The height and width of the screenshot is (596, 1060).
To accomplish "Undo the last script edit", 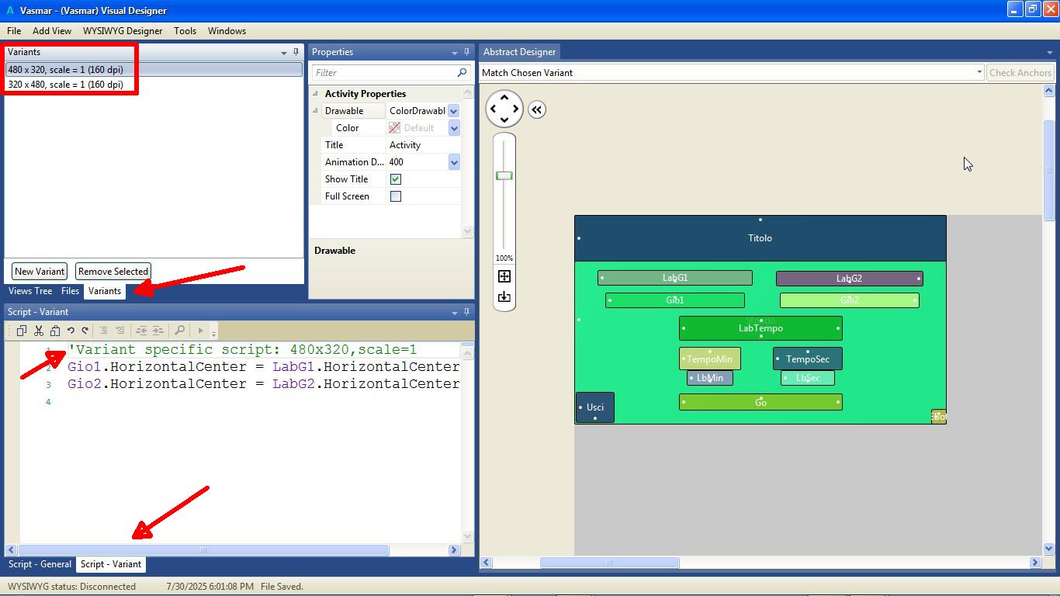I will pyautogui.click(x=71, y=331).
